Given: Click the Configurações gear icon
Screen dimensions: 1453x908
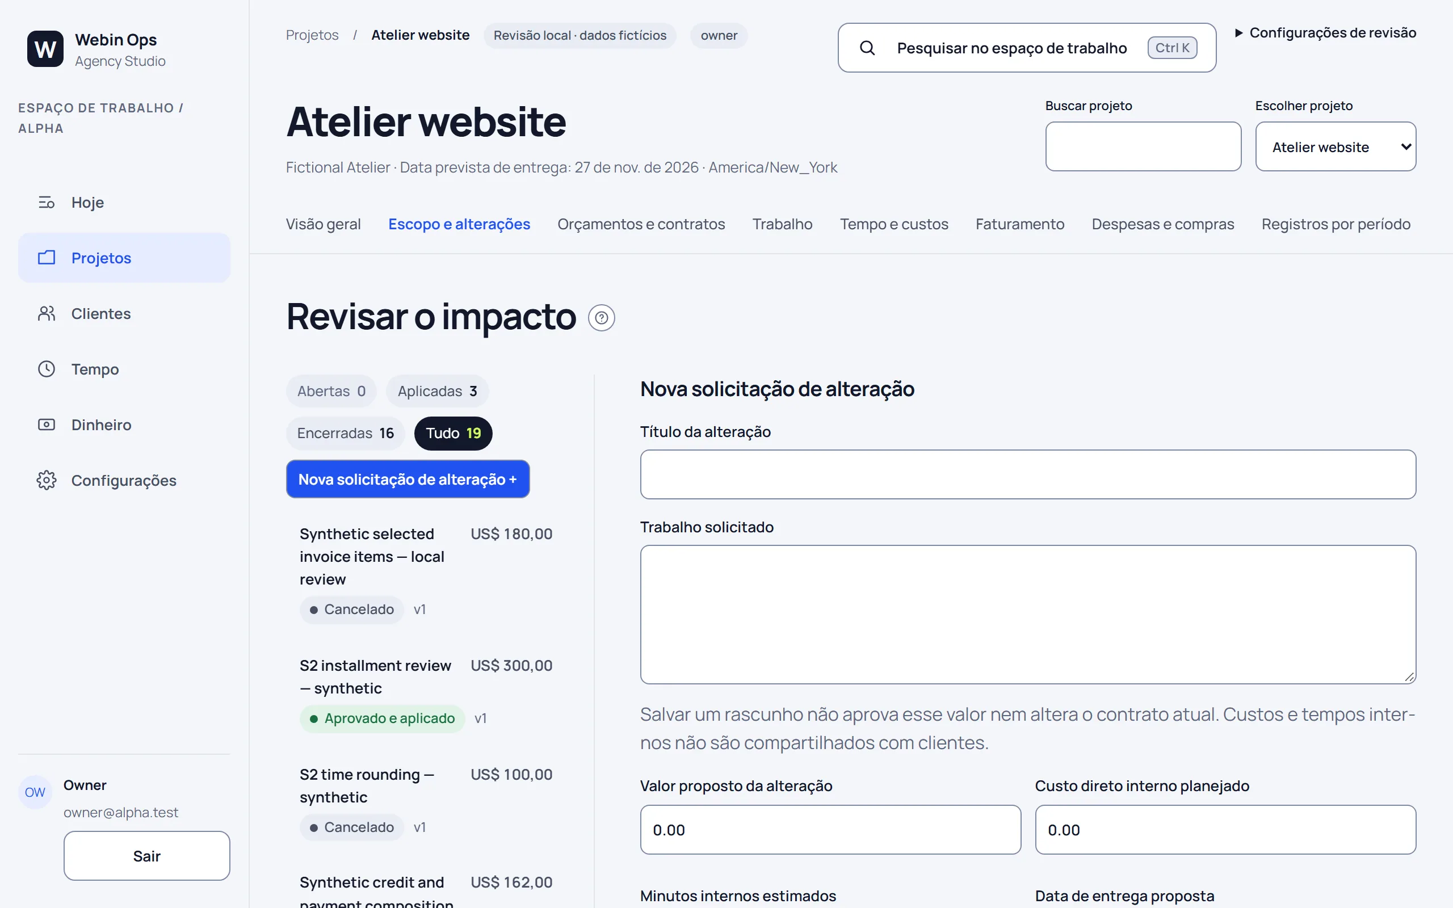Looking at the screenshot, I should [x=46, y=481].
